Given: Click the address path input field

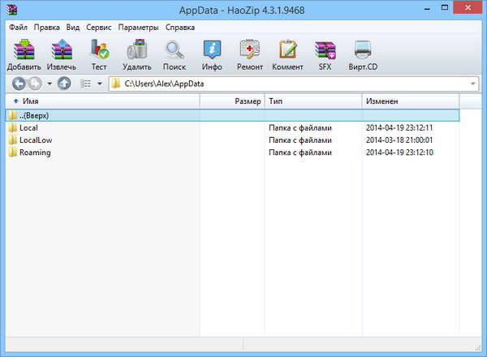Looking at the screenshot, I should 284,84.
